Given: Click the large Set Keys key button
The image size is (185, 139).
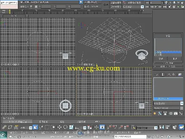Looking at the screenshot, I should (106, 5).
